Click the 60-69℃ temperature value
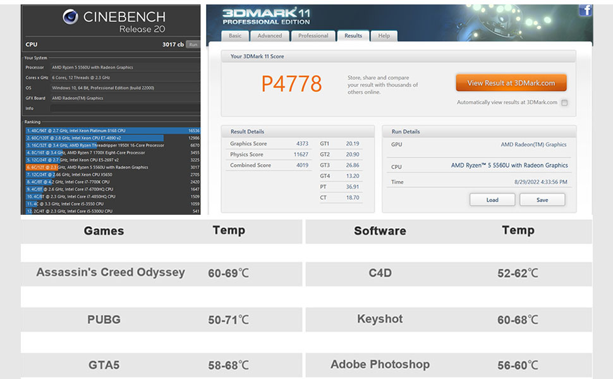The height and width of the screenshot is (379, 613). [228, 273]
